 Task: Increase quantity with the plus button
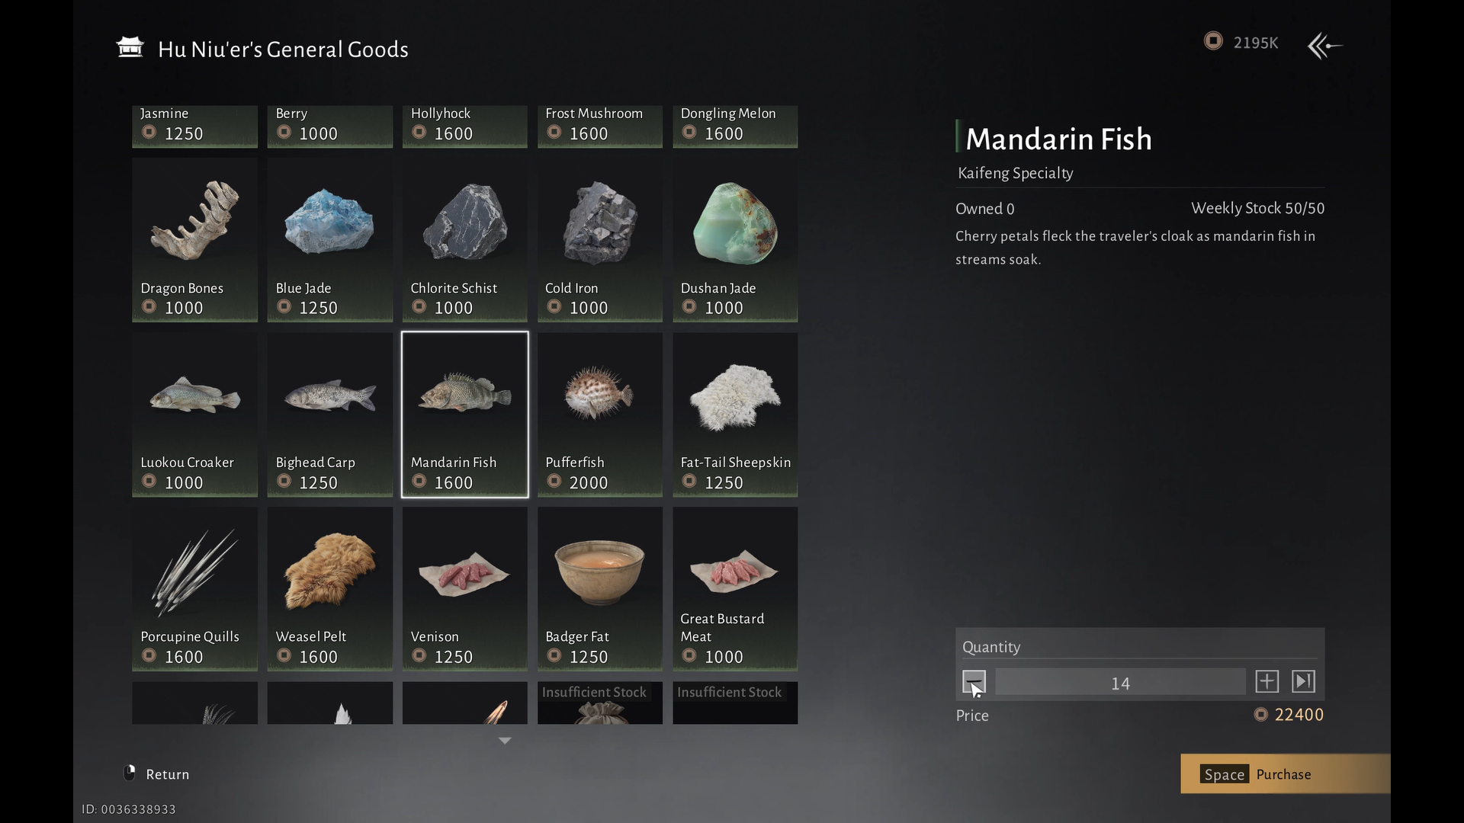point(1267,681)
